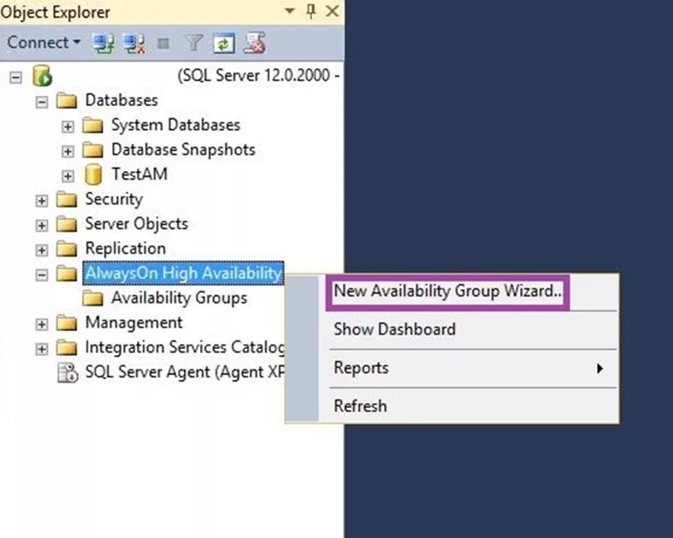Collapse the Databases folder
This screenshot has width=673, height=538.
tap(42, 102)
